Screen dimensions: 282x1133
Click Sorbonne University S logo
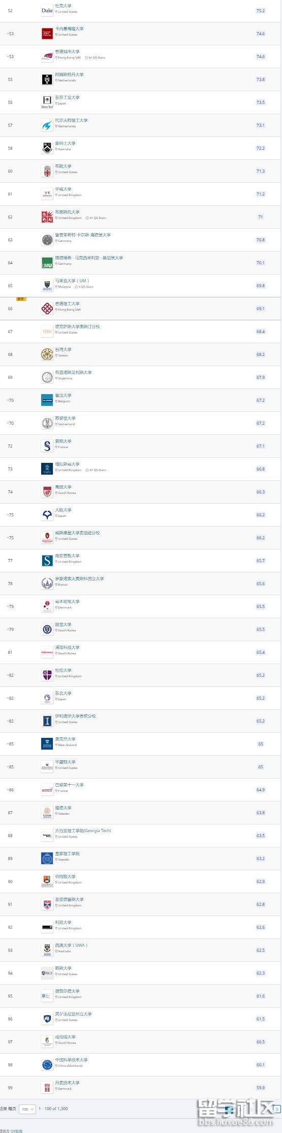[47, 446]
